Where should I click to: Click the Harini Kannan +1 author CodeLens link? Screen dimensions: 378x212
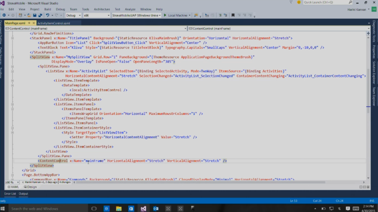(41, 182)
